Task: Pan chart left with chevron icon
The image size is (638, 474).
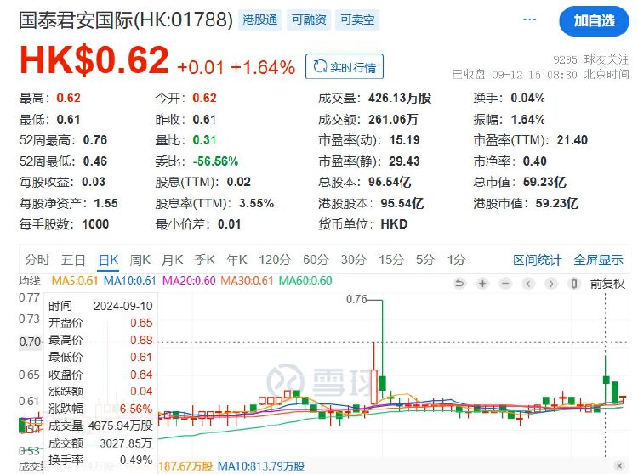Action: click(x=528, y=283)
